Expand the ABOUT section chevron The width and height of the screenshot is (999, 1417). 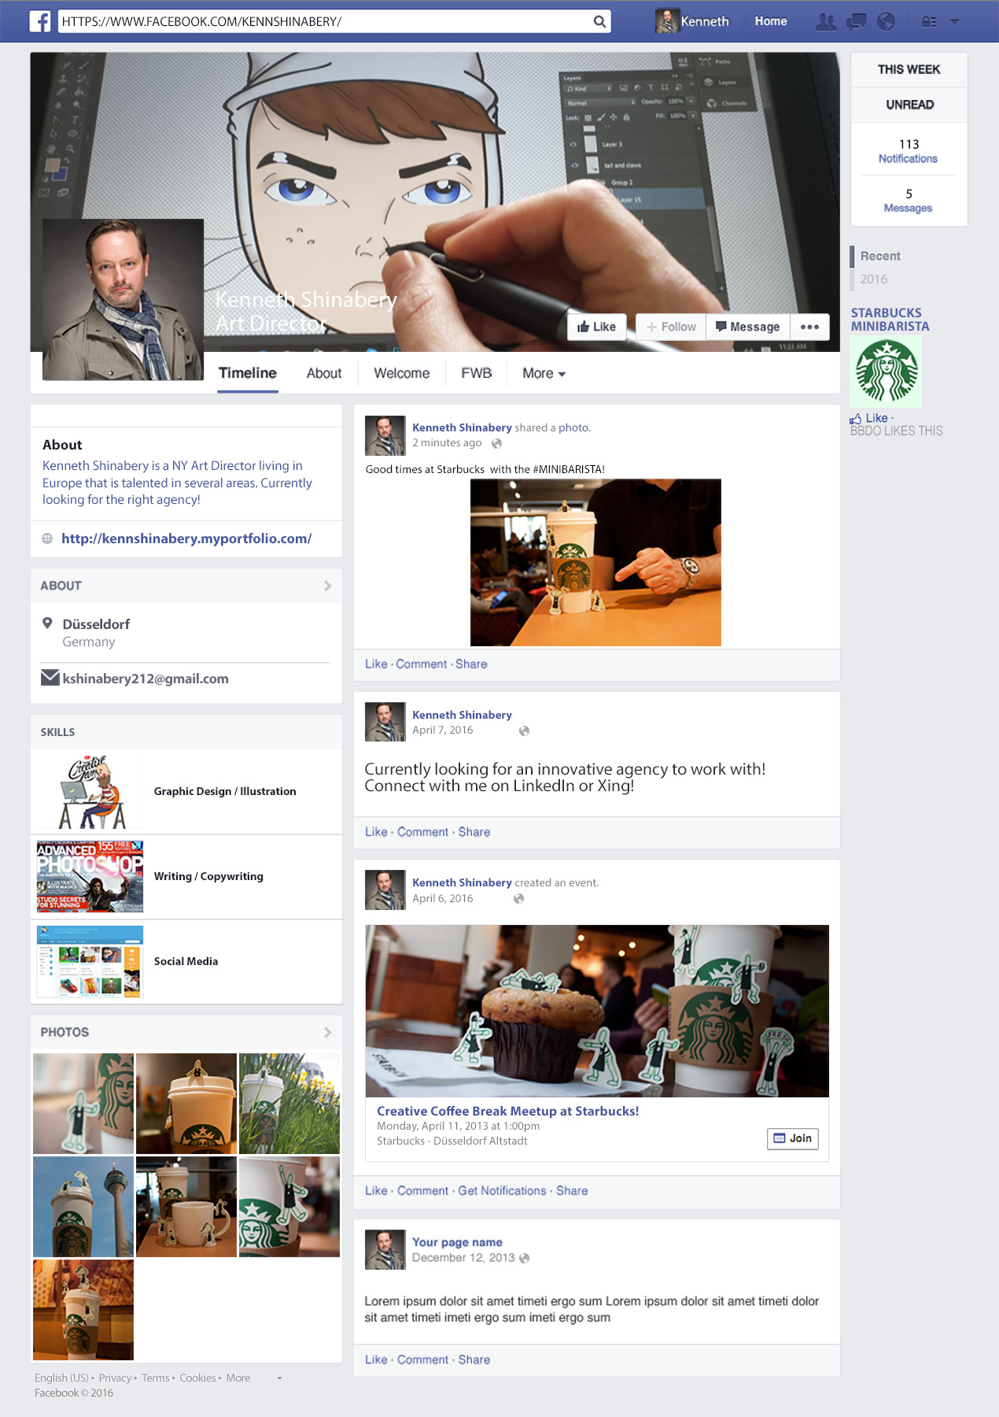point(328,586)
